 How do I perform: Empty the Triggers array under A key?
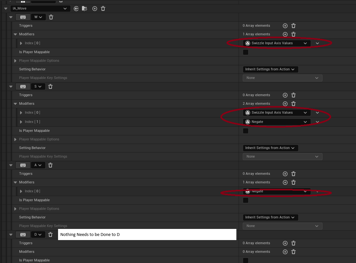pos(293,174)
